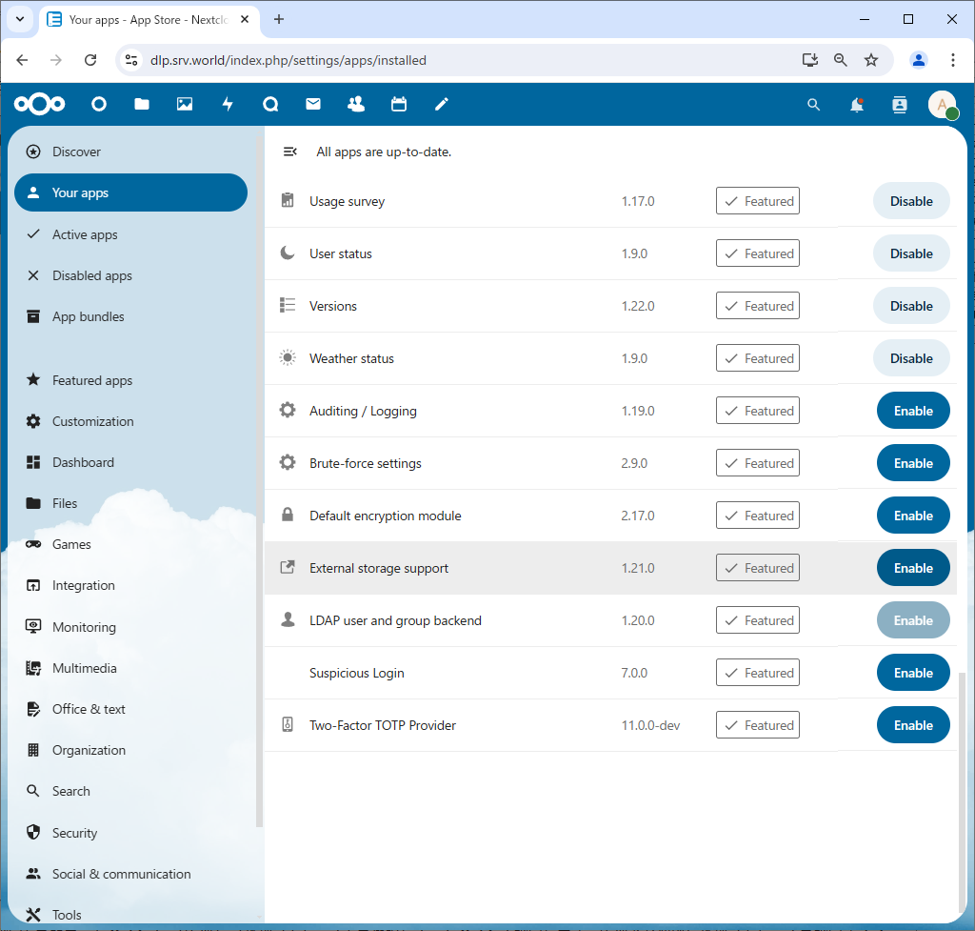This screenshot has width=975, height=931.
Task: Open the Photos app icon
Action: tap(185, 105)
